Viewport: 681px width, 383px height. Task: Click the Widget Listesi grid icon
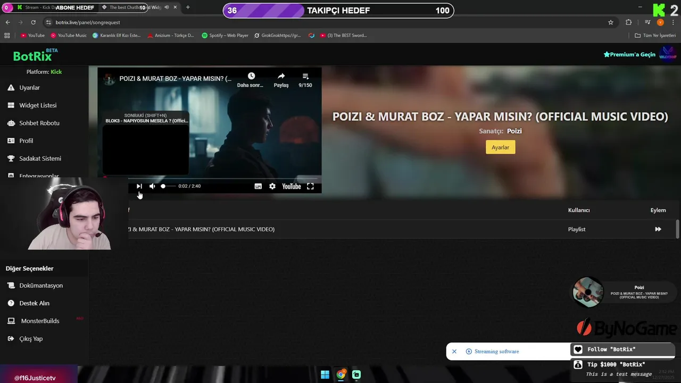click(x=11, y=105)
